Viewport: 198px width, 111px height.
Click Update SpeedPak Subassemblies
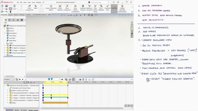click(x=122, y=9)
